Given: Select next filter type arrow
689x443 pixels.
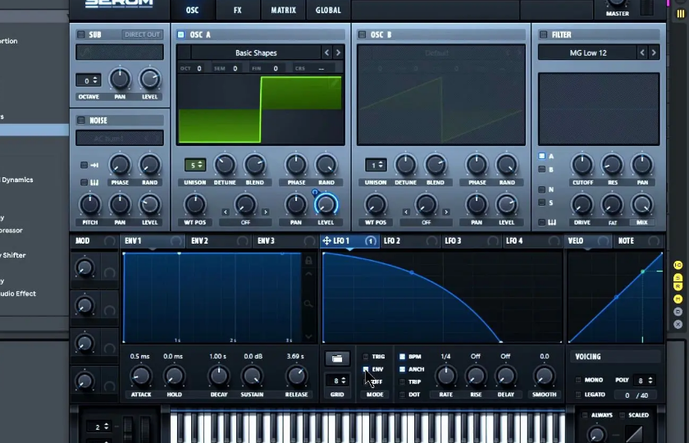Looking at the screenshot, I should click(654, 53).
